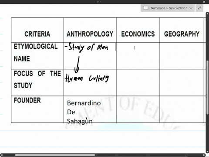209x157 pixels.
Task: Open the notebook icon beside Numerade
Action: [x=145, y=8]
